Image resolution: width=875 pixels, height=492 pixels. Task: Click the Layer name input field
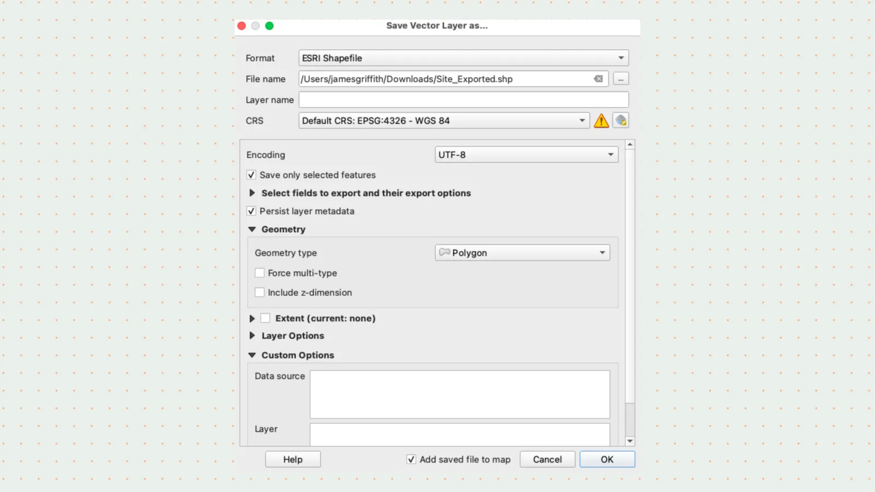pyautogui.click(x=464, y=100)
